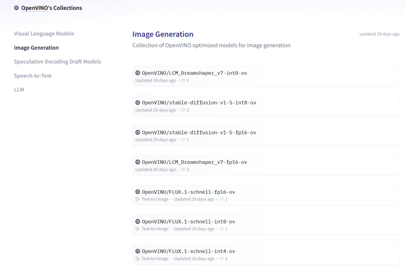405x270 pixels.
Task: Click 'Updated 28 days ago' under LCM_Dreamshaper_v7-int8-ov
Action: (x=156, y=80)
